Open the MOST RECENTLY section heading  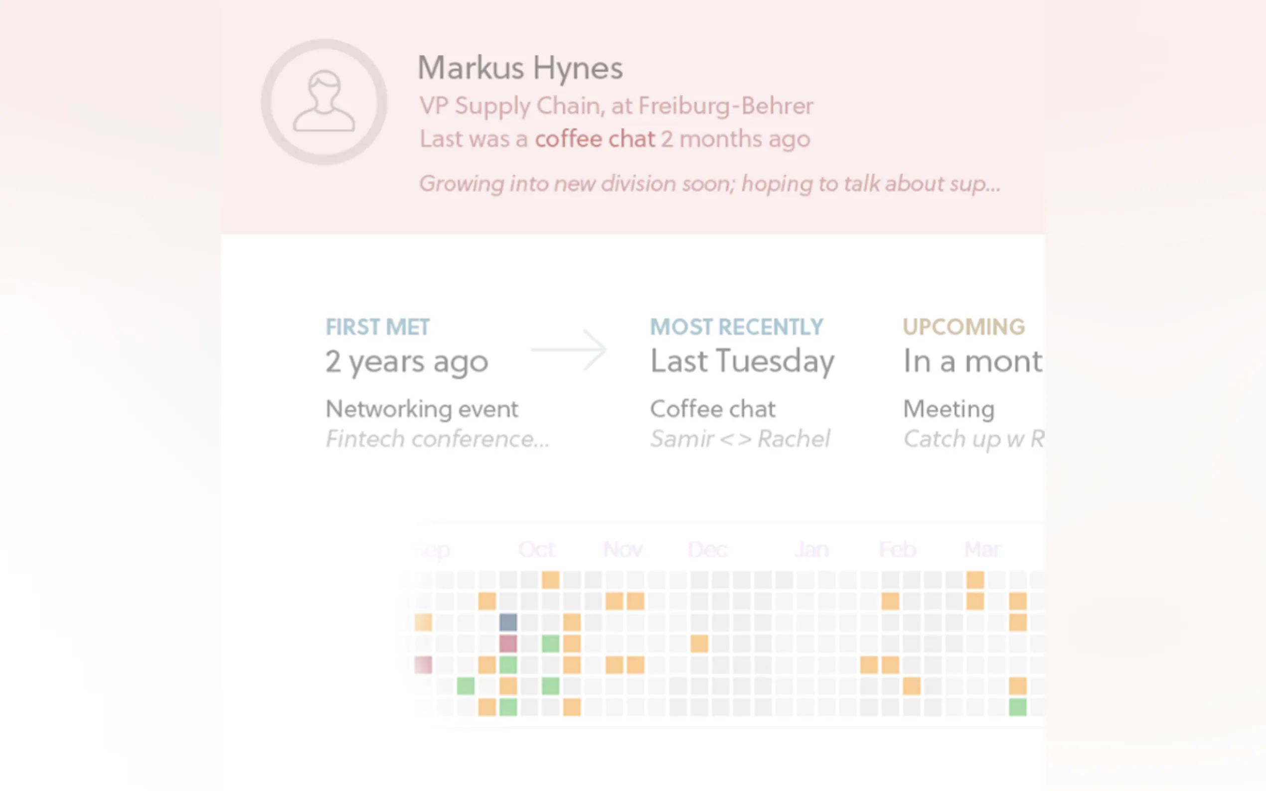(736, 327)
